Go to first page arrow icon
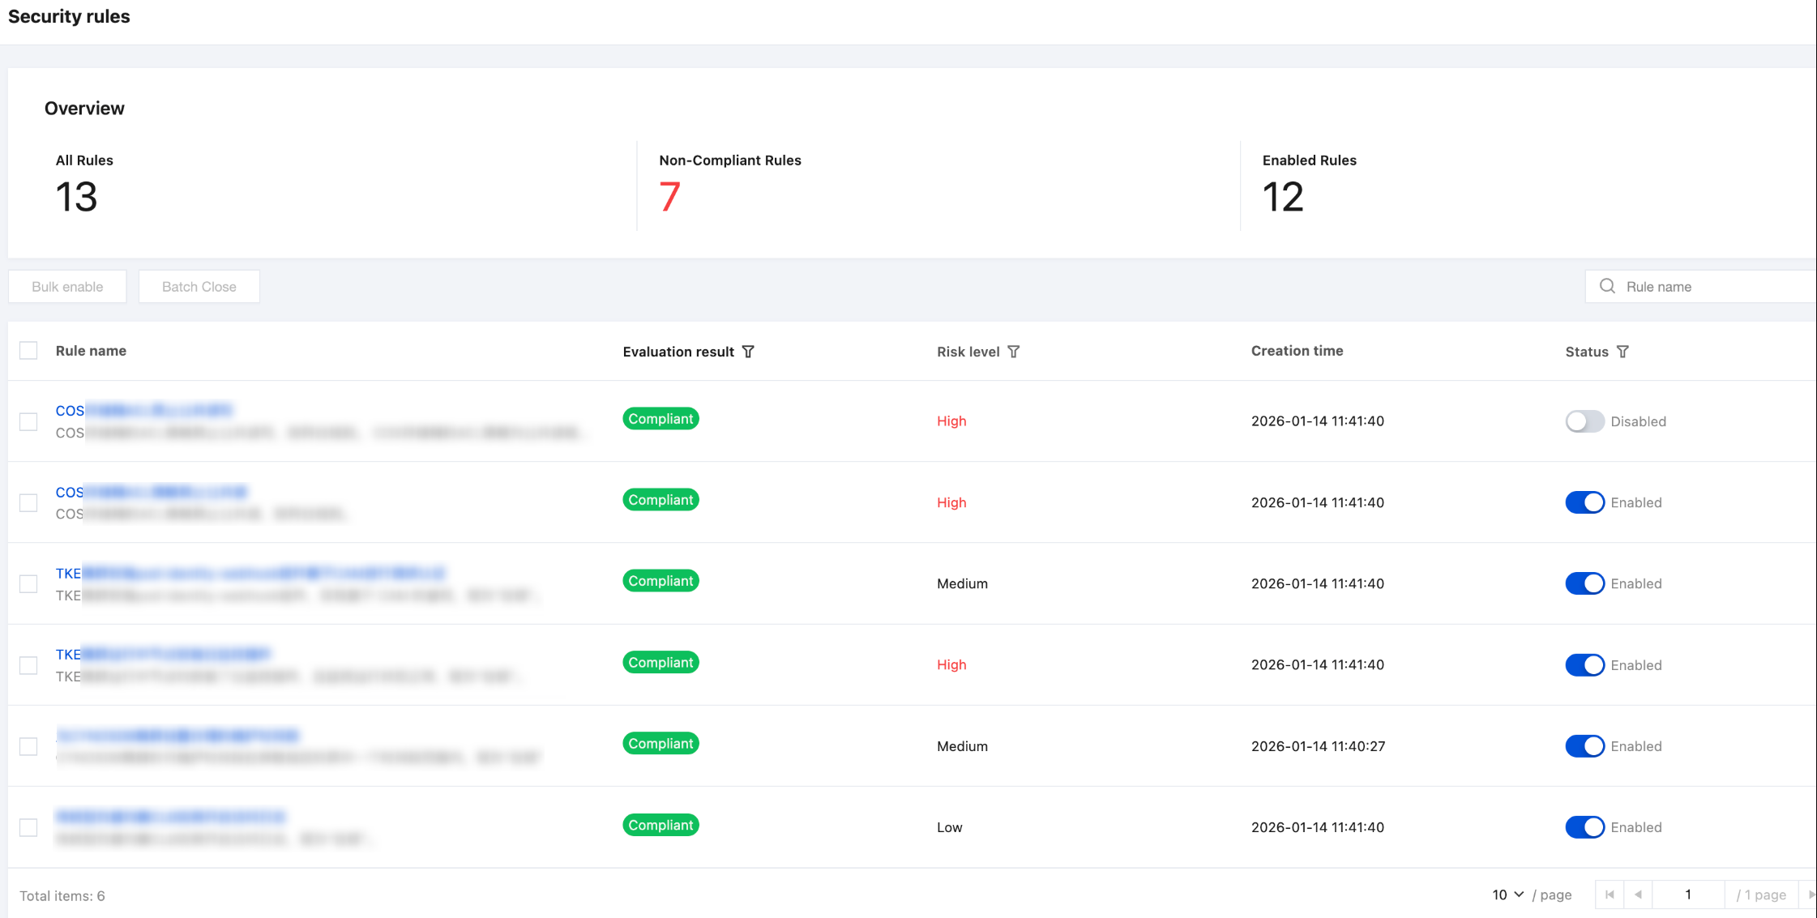 pos(1610,895)
